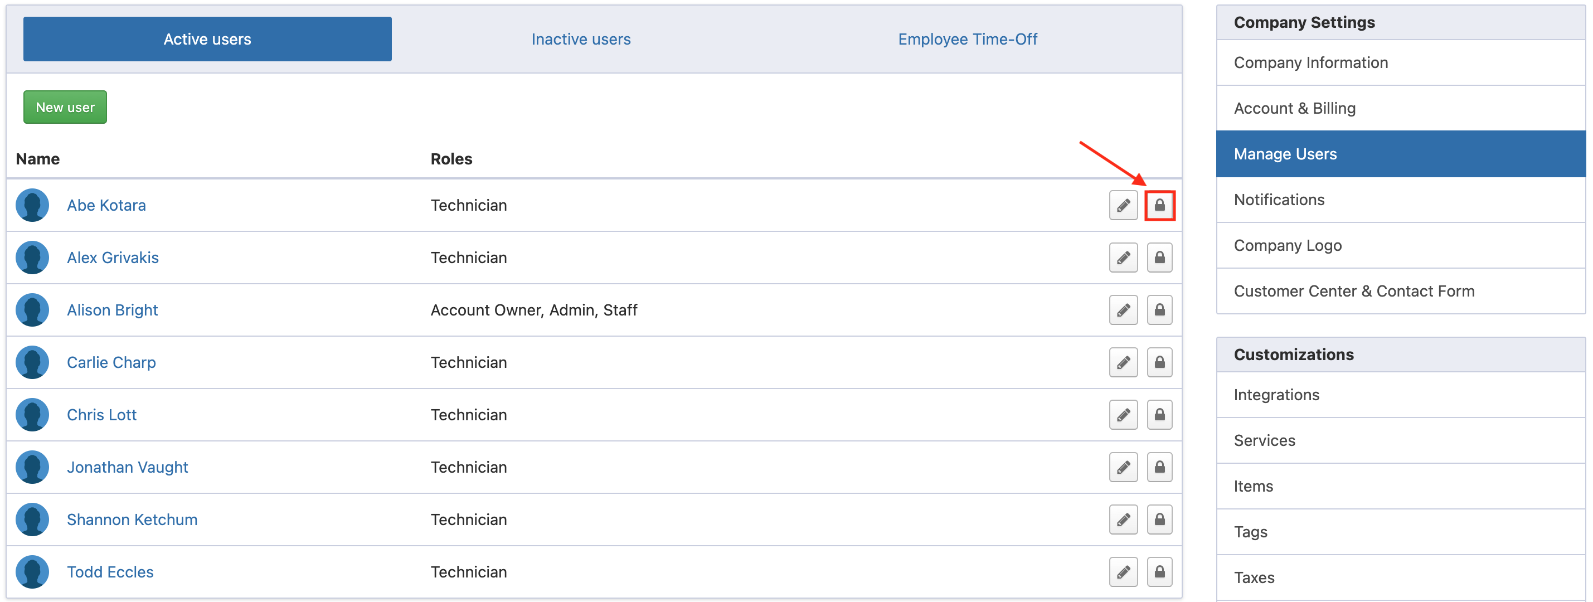Open Integrations under Customizations

click(1276, 395)
